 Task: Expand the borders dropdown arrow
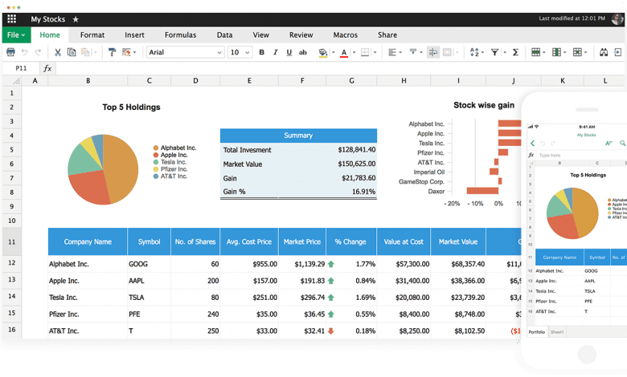click(x=375, y=52)
